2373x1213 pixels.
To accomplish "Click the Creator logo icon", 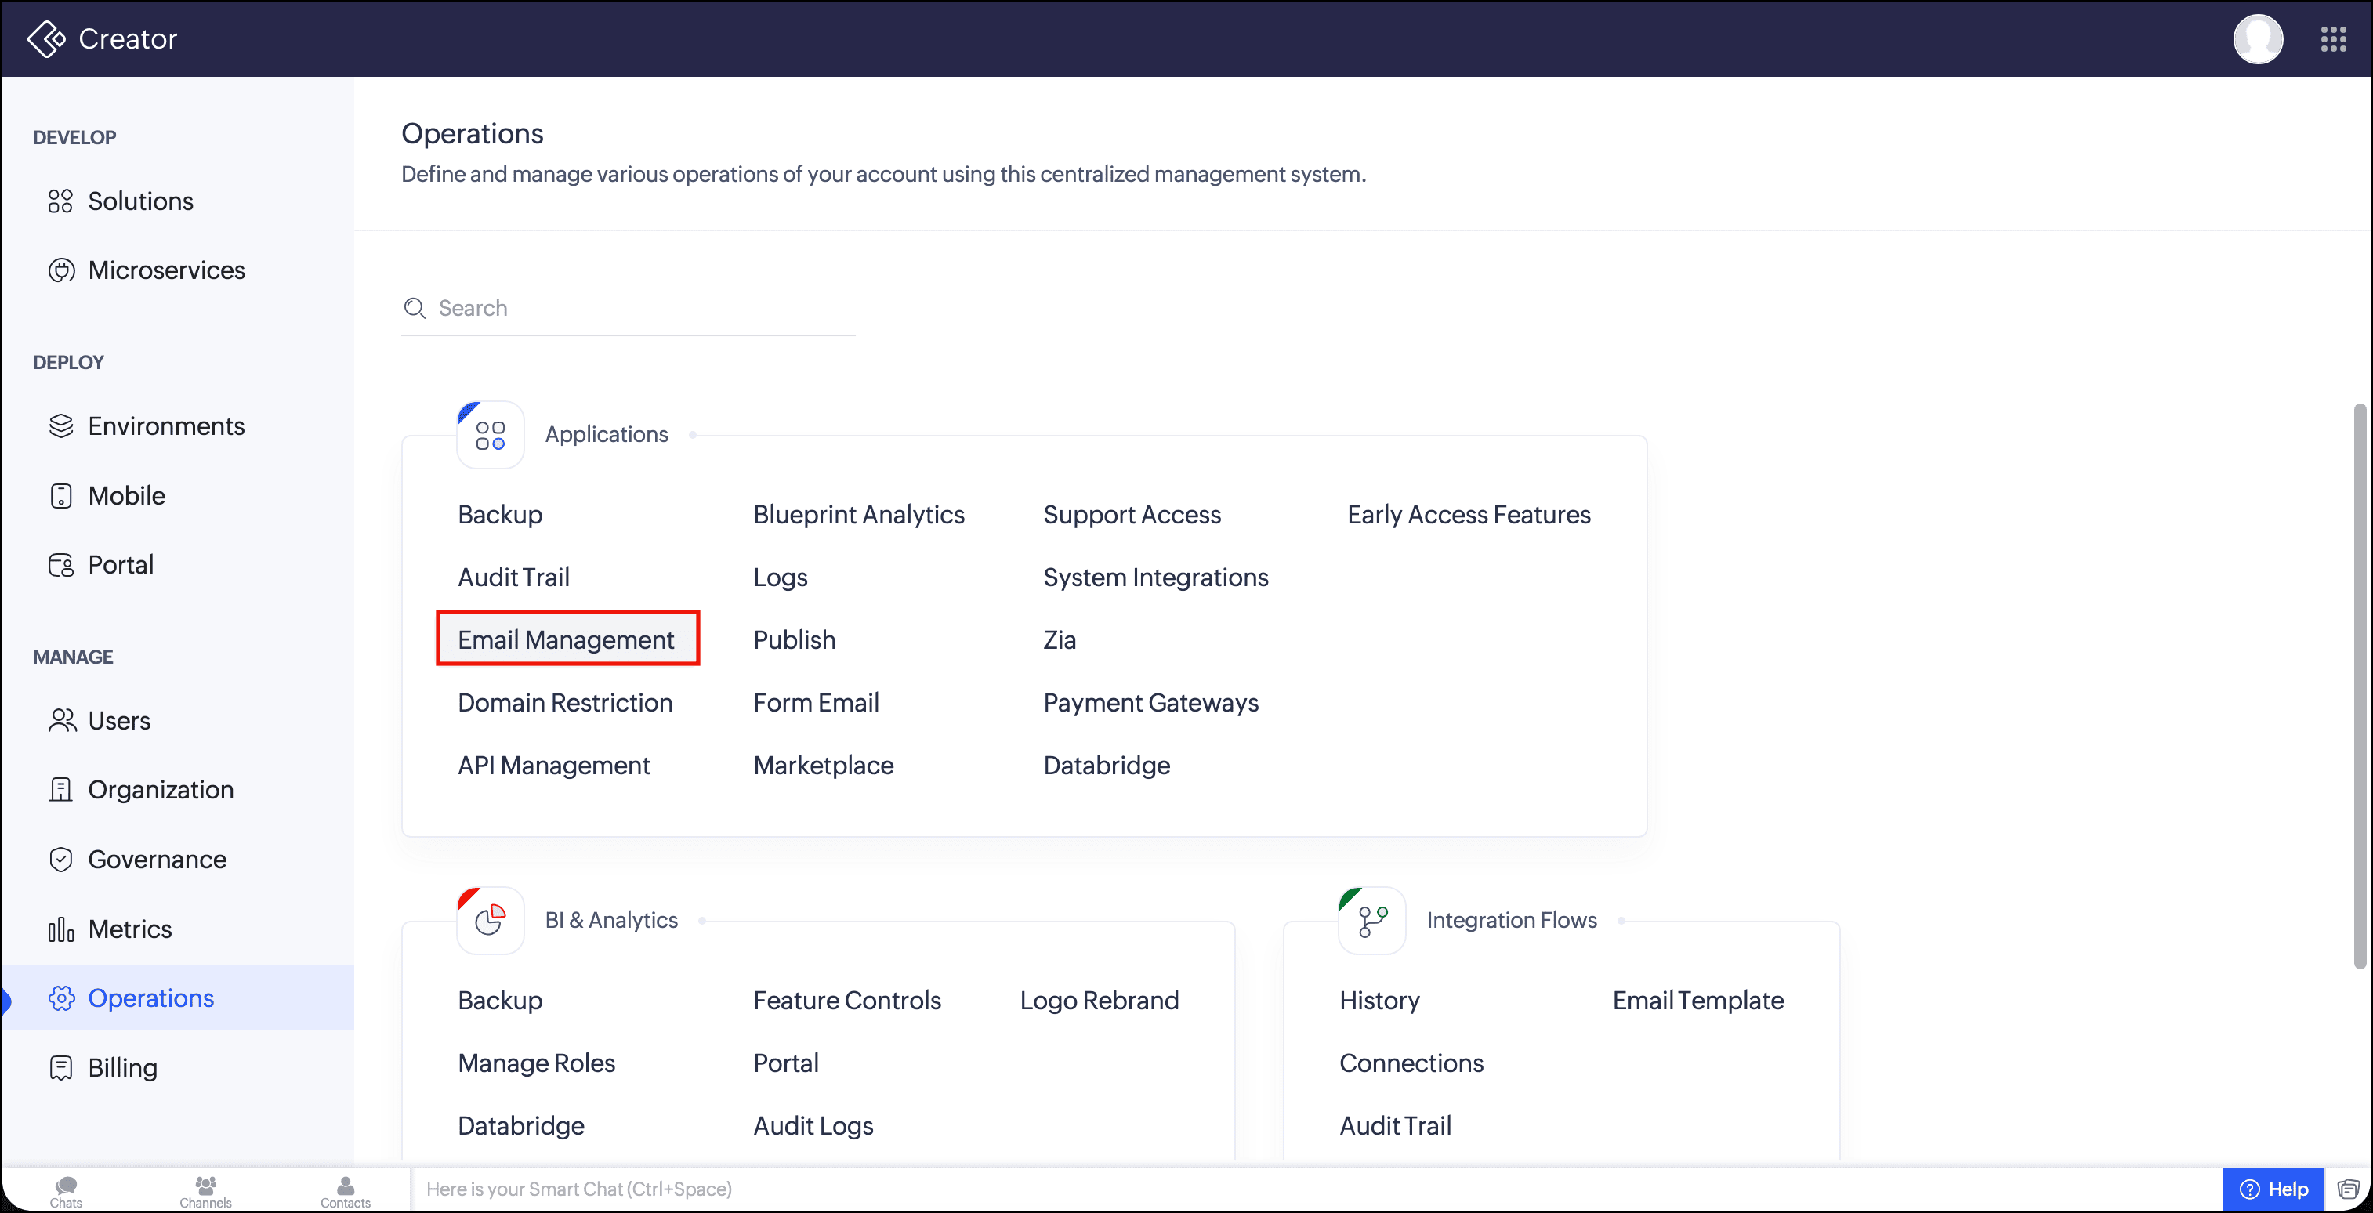I will click(x=46, y=38).
